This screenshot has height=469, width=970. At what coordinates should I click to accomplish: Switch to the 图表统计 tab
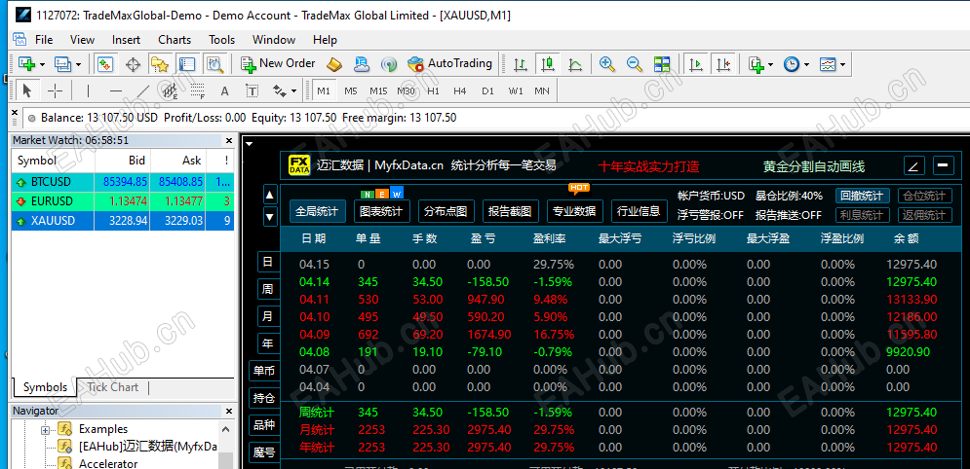(x=382, y=211)
